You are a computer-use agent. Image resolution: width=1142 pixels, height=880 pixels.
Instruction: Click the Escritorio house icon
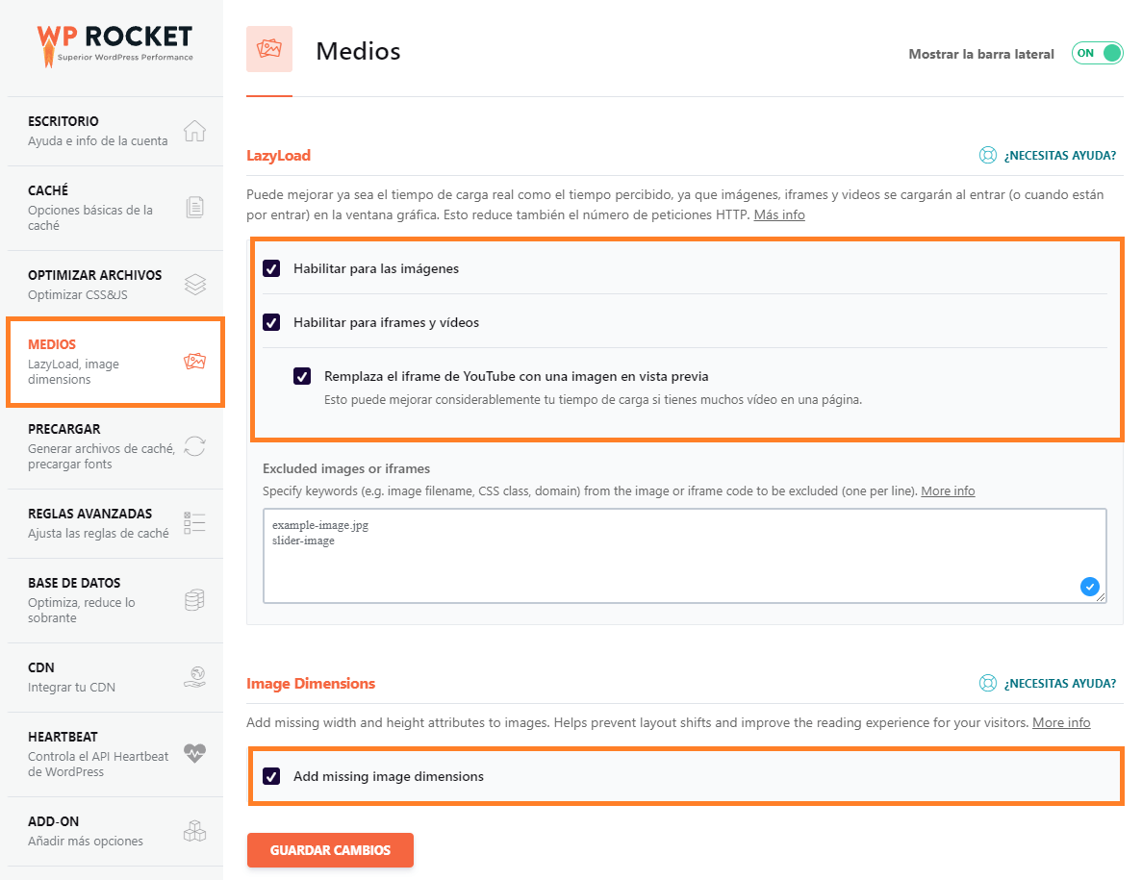(x=195, y=131)
